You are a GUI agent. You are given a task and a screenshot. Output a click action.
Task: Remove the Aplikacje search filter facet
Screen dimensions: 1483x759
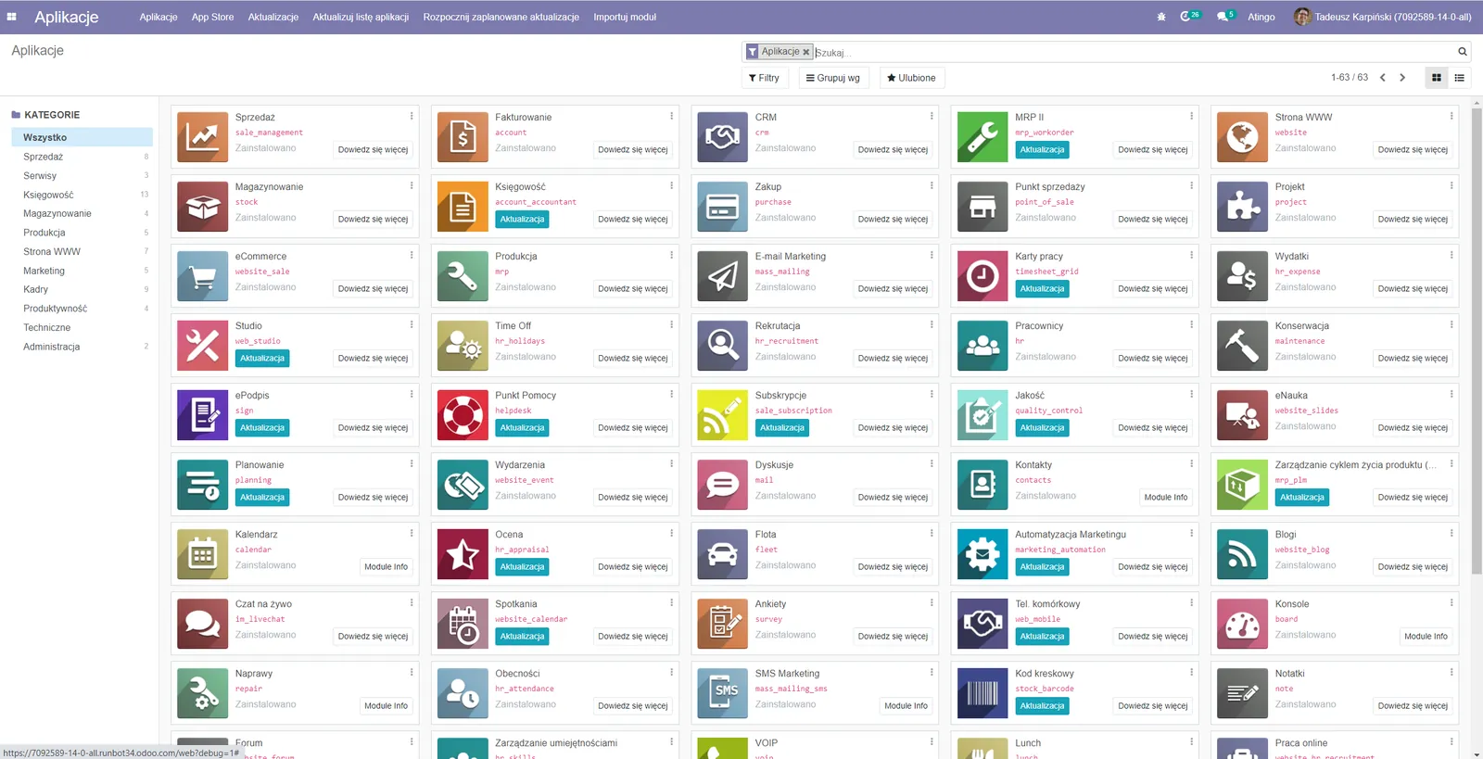point(806,52)
